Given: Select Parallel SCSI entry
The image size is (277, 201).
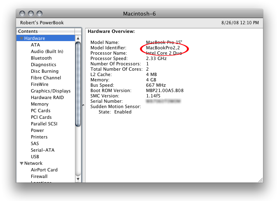Looking at the screenshot, I should 44,124.
